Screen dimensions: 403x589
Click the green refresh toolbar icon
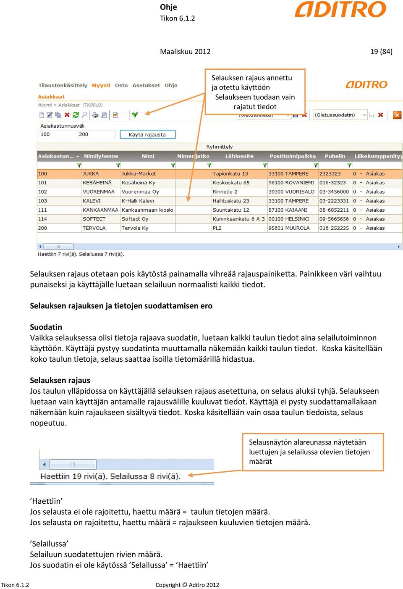[x=76, y=115]
